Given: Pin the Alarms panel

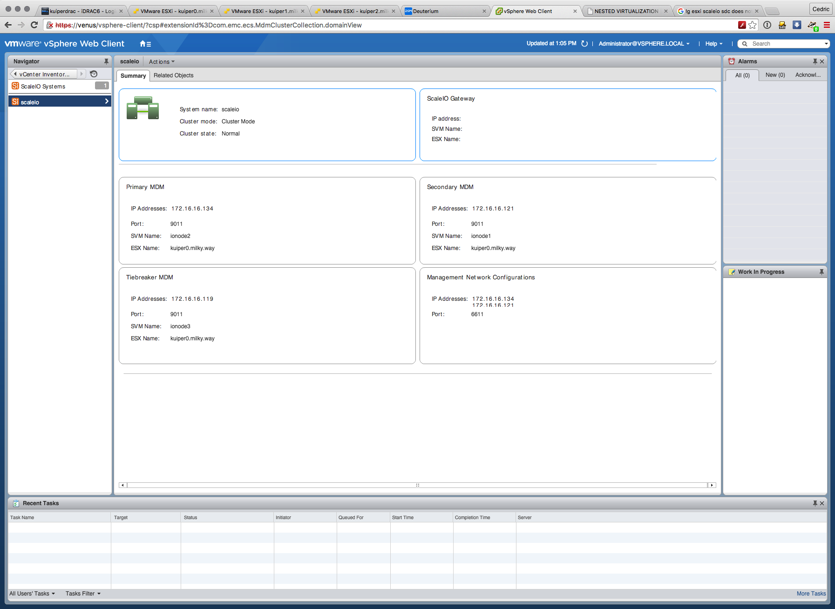Looking at the screenshot, I should (x=815, y=61).
